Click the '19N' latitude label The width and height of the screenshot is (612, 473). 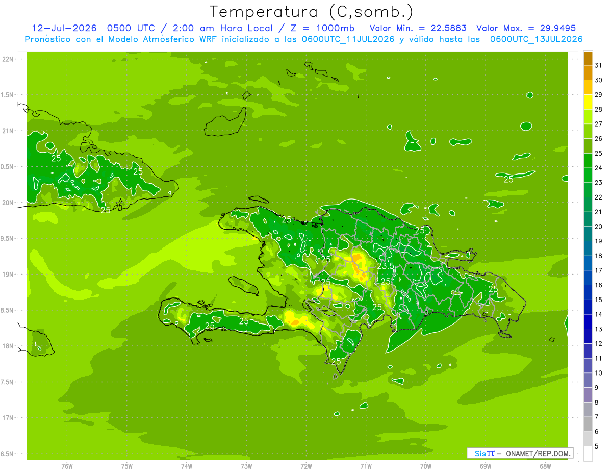click(x=9, y=275)
